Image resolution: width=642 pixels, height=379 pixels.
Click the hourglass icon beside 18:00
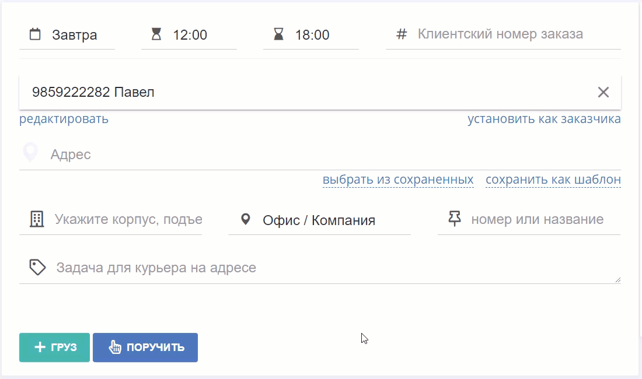[x=278, y=34]
